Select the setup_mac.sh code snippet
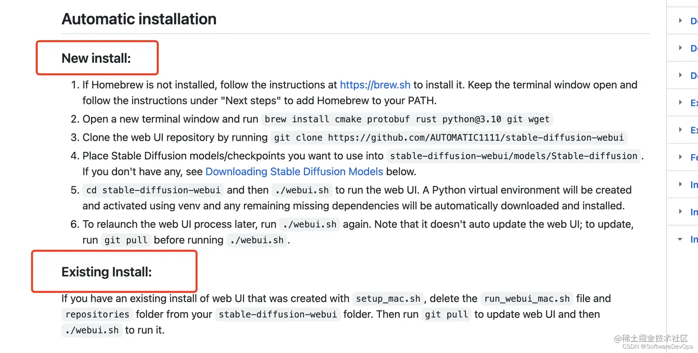The width and height of the screenshot is (698, 353). click(388, 299)
